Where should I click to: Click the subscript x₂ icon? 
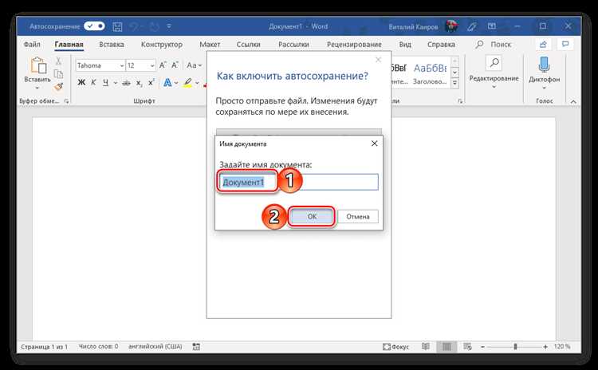point(140,83)
